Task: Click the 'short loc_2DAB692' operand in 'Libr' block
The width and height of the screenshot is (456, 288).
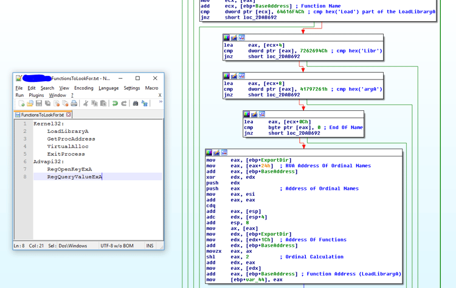Action: tap(274, 56)
